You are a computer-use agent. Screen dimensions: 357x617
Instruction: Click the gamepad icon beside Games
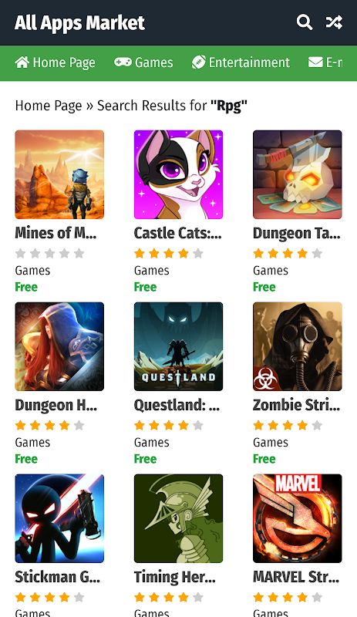[123, 62]
